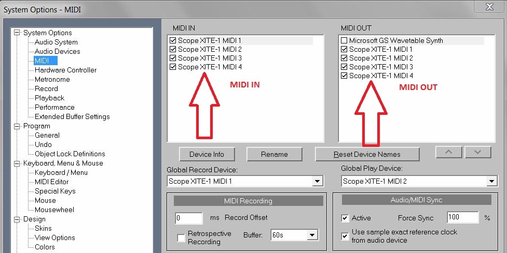Image resolution: width=507 pixels, height=253 pixels.
Task: Enable Retrospective Recording checkbox
Action: (x=181, y=238)
